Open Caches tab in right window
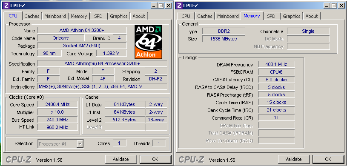 pos(205,16)
